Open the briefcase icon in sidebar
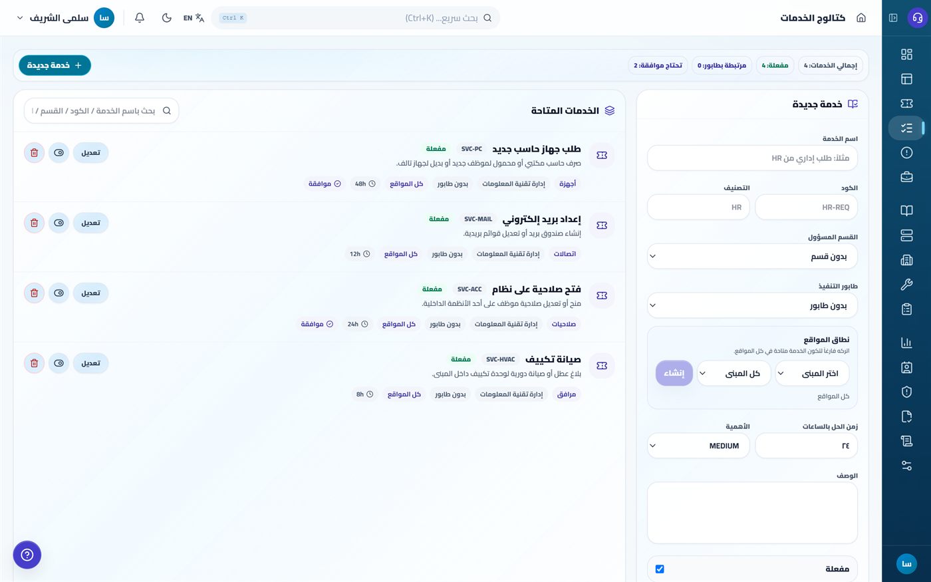The width and height of the screenshot is (931, 582). tap(906, 177)
